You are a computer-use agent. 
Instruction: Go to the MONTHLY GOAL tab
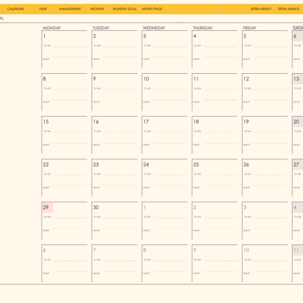124,9
